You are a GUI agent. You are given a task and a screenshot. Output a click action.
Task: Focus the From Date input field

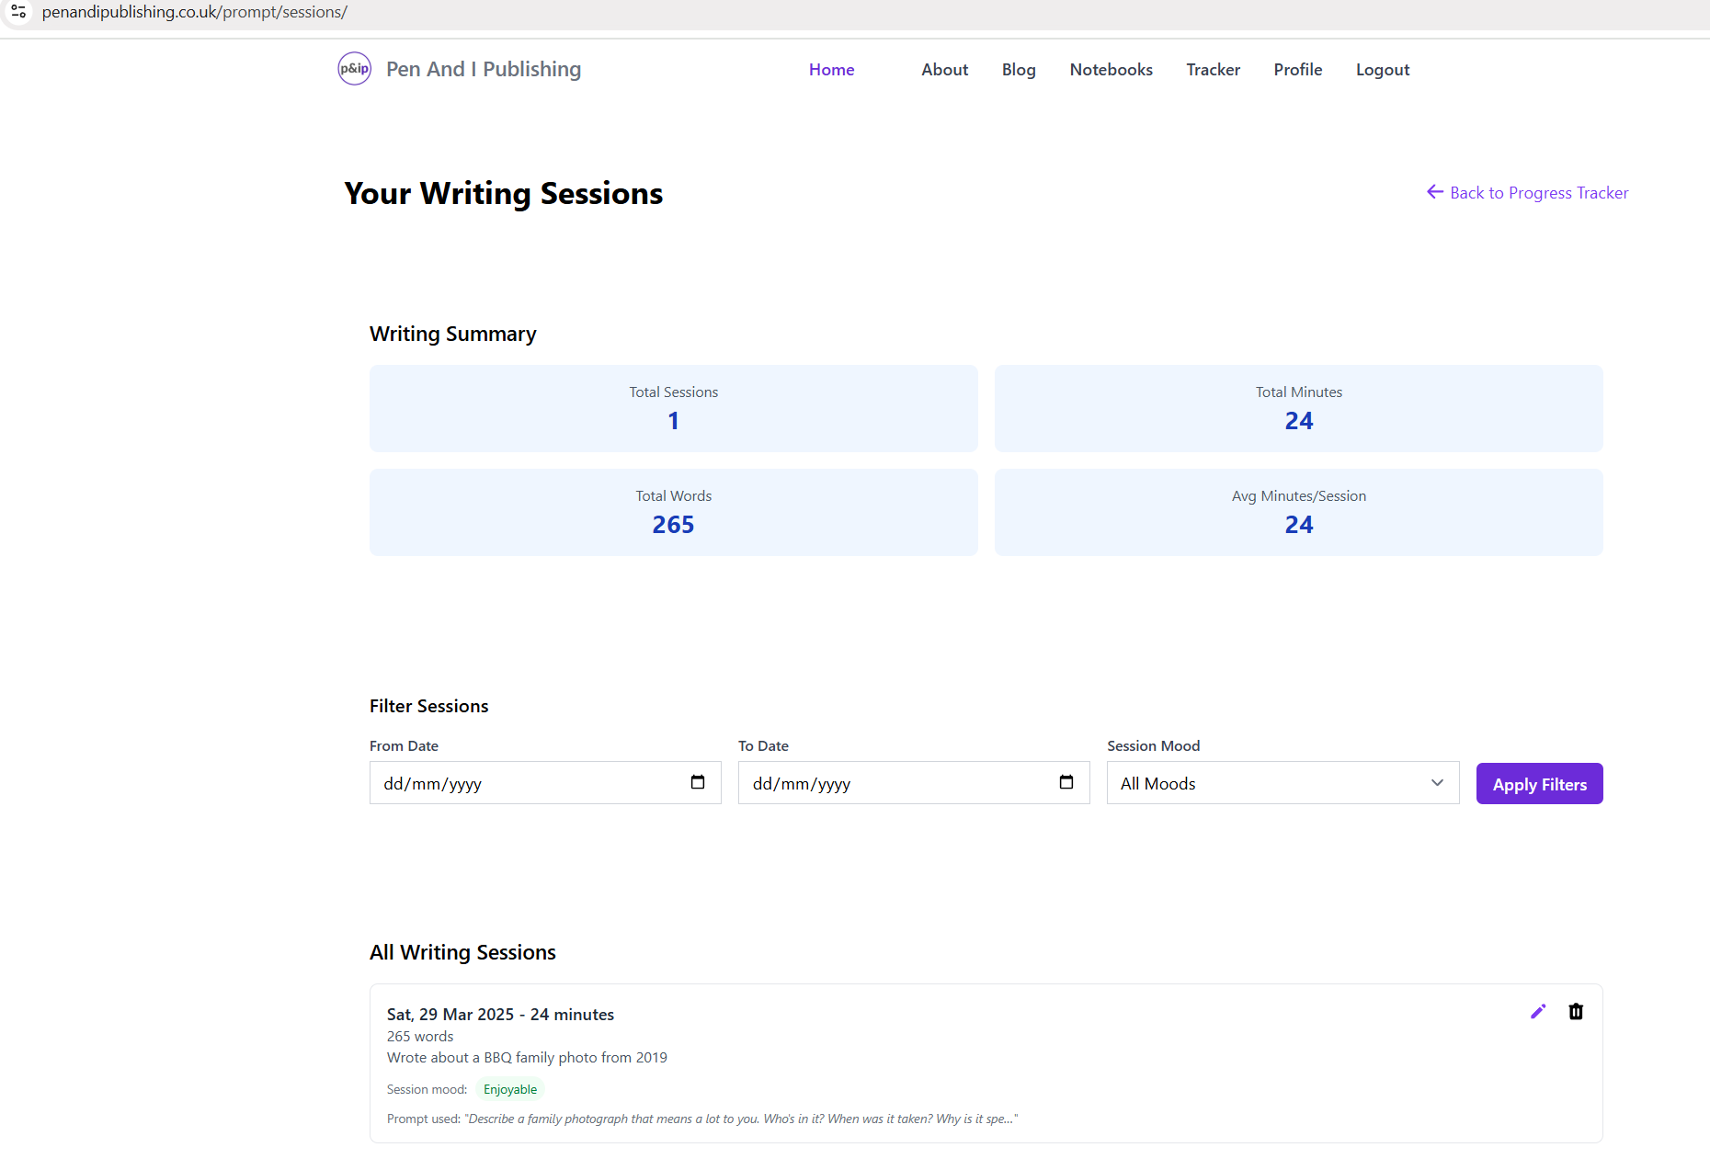coord(545,783)
